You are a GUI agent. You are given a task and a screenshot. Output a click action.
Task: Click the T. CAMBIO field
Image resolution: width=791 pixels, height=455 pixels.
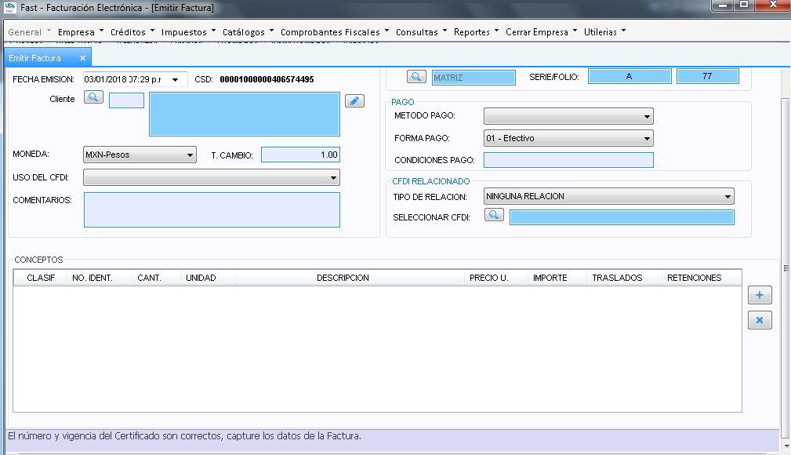[301, 155]
